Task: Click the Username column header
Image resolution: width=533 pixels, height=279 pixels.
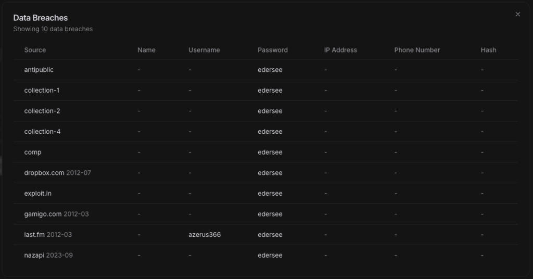Action: 204,50
